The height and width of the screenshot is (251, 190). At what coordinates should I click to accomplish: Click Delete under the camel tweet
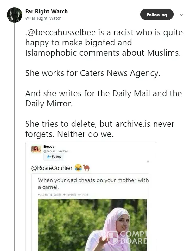(56, 194)
